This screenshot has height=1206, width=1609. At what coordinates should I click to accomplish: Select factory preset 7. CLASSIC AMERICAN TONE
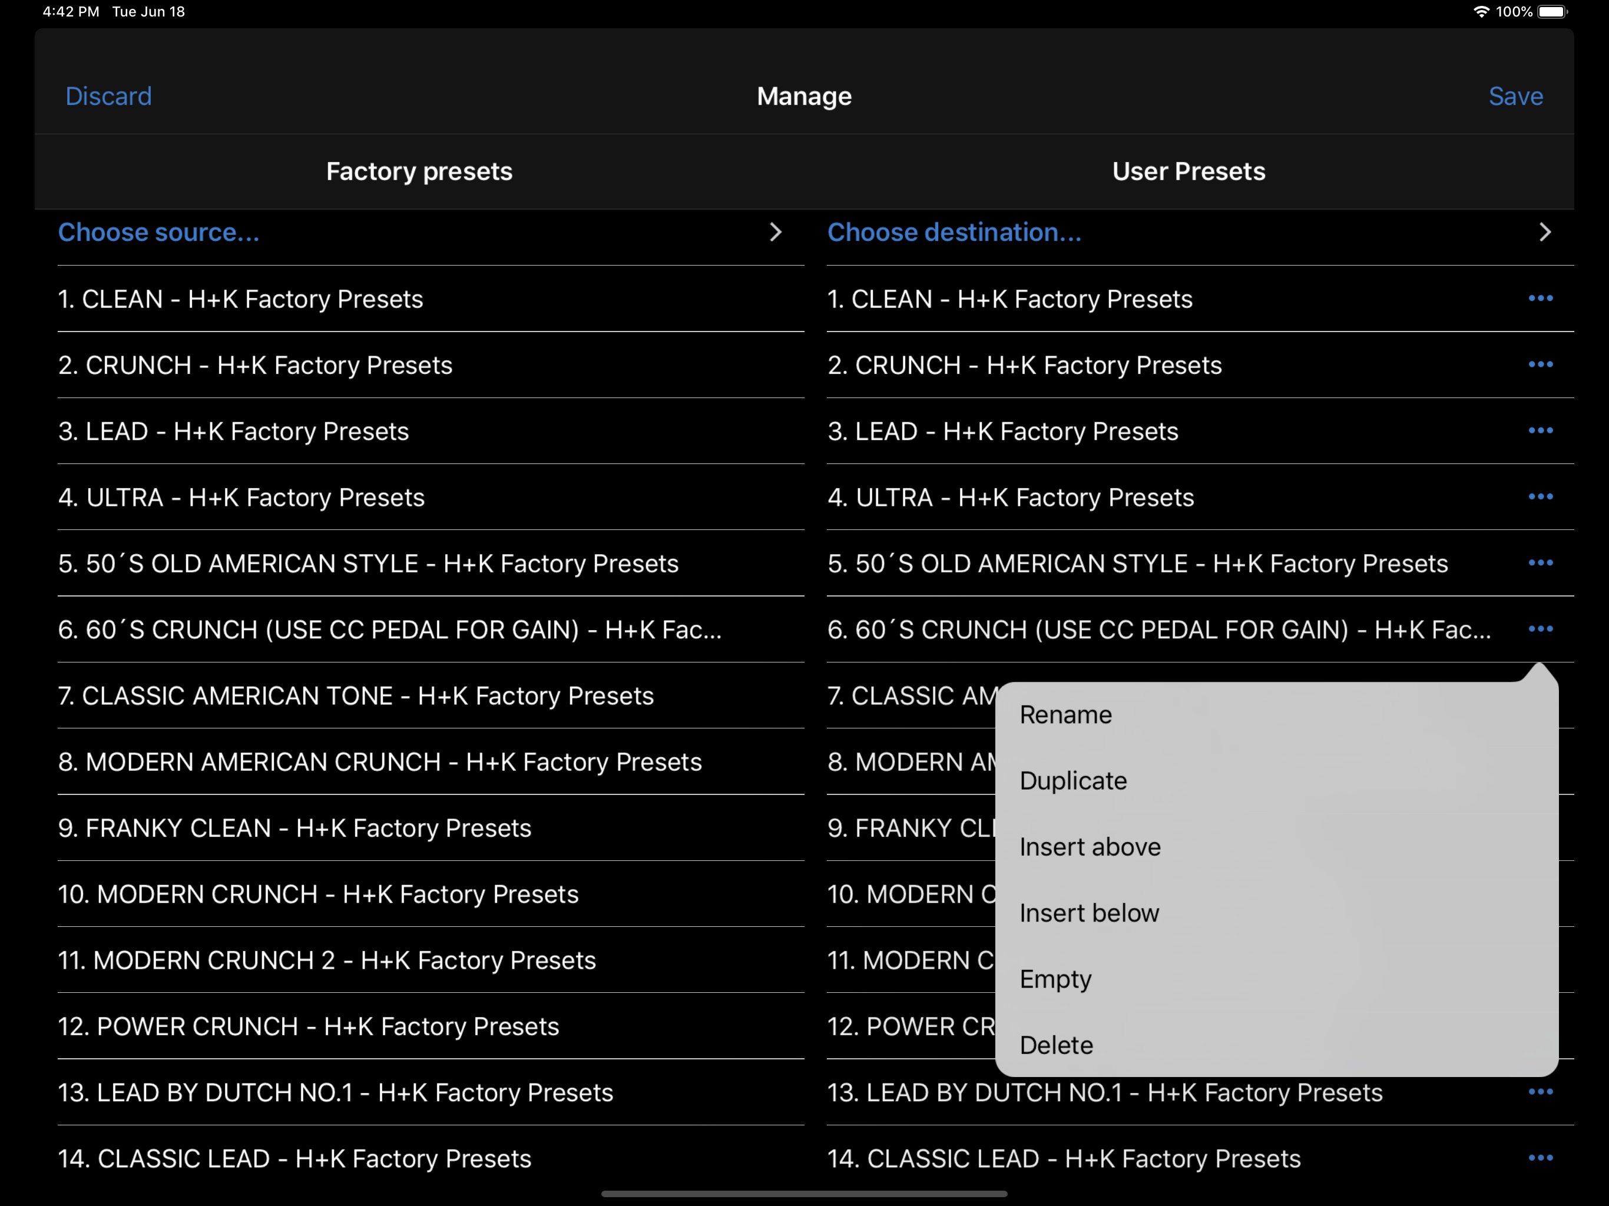431,696
